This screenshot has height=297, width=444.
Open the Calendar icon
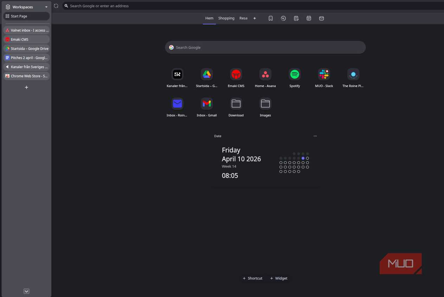309,18
